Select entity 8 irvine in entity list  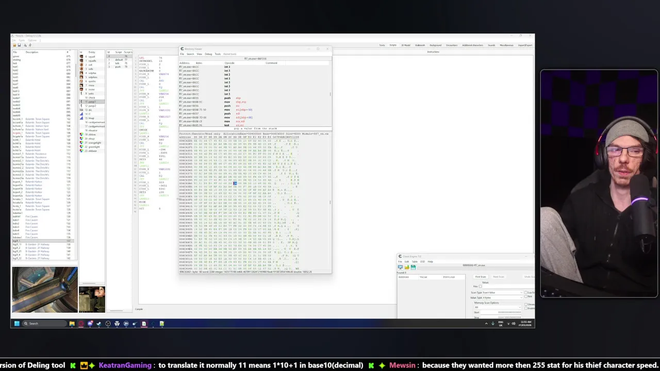click(92, 90)
